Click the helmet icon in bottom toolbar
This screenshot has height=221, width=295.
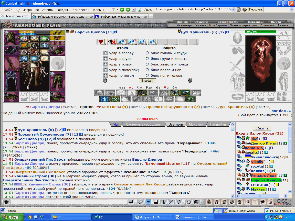pyautogui.click(x=196, y=202)
